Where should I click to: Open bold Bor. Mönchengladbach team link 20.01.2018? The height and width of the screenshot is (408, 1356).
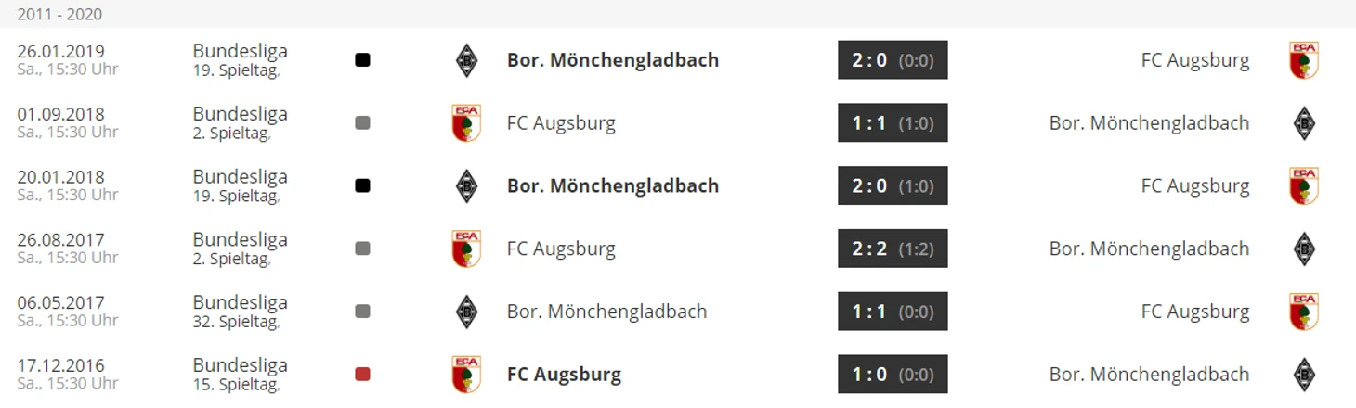click(613, 185)
